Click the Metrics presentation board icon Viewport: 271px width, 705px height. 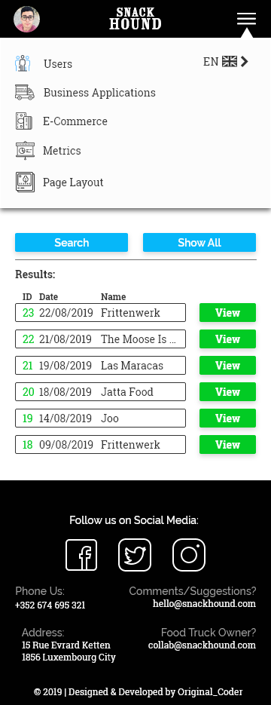pyautogui.click(x=25, y=151)
